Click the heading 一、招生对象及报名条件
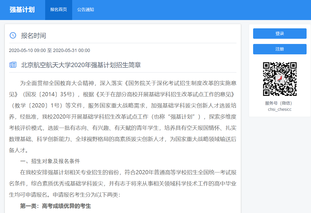This screenshot has height=213, width=311. [x=50, y=161]
